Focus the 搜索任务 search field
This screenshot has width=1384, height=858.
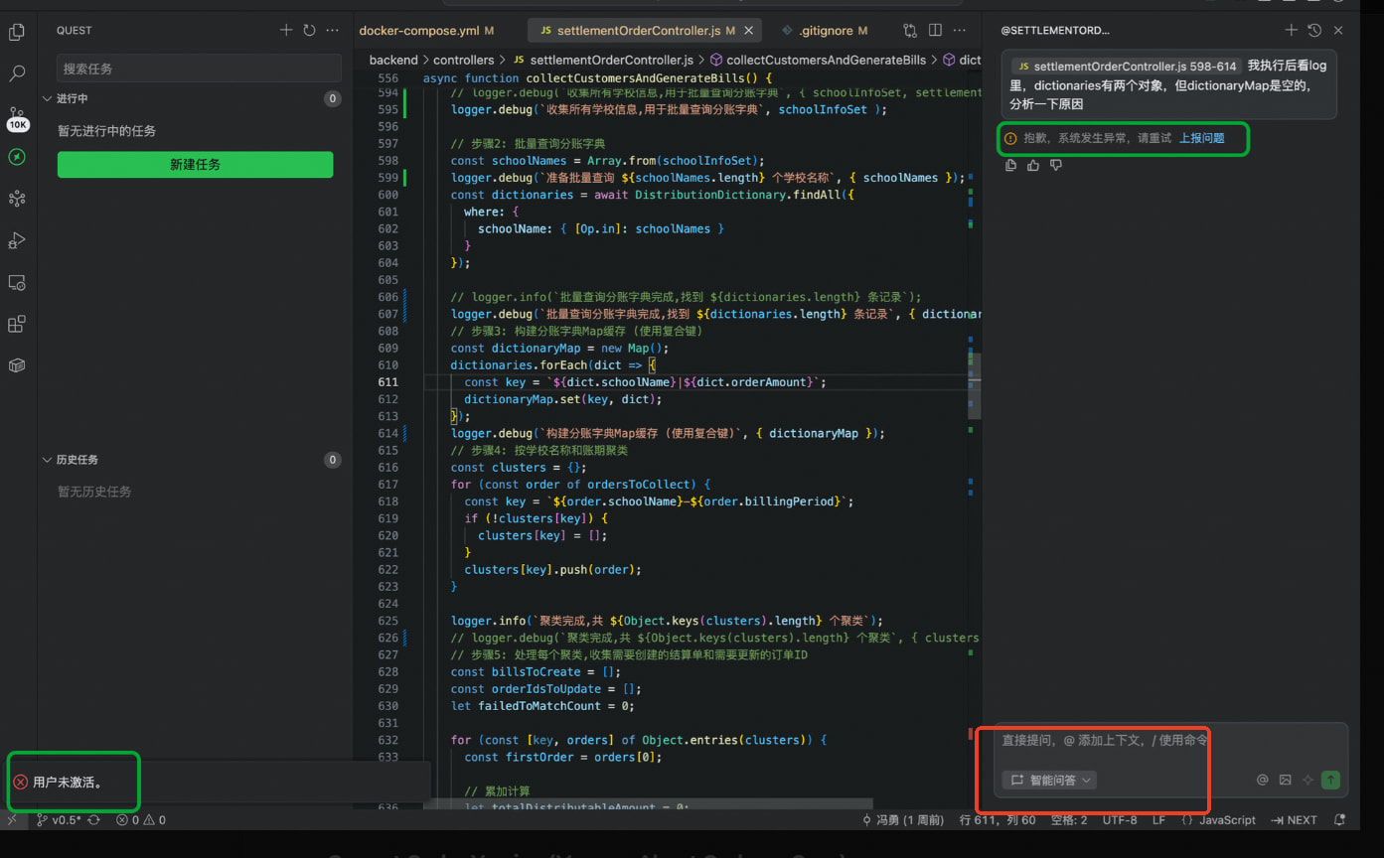199,69
